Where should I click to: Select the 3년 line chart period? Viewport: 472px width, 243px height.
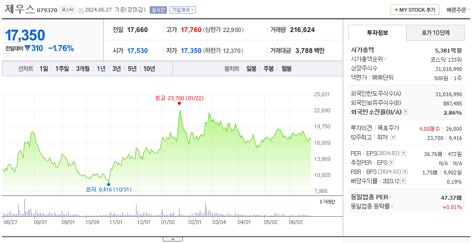(x=117, y=69)
